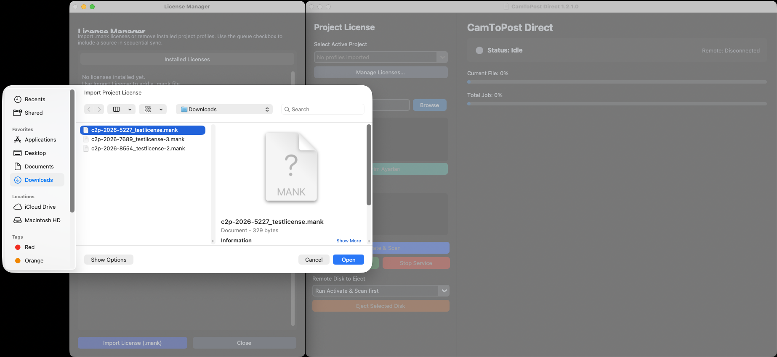Open the Downloads location popup

(224, 109)
